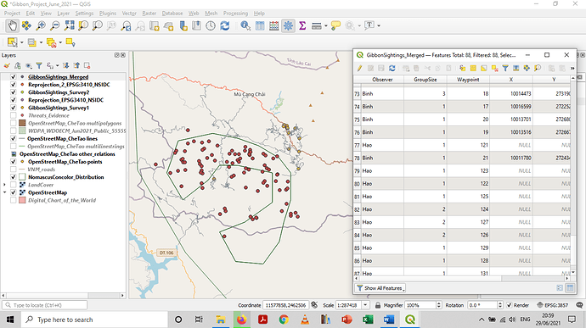This screenshot has width=586, height=328.
Task: Click the Statistical Summary sigma icon
Action: (x=302, y=25)
